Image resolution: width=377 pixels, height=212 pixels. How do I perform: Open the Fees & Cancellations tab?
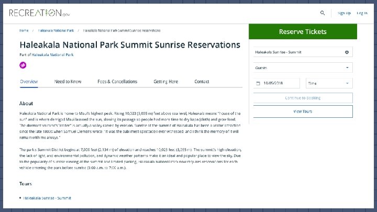coord(117,82)
